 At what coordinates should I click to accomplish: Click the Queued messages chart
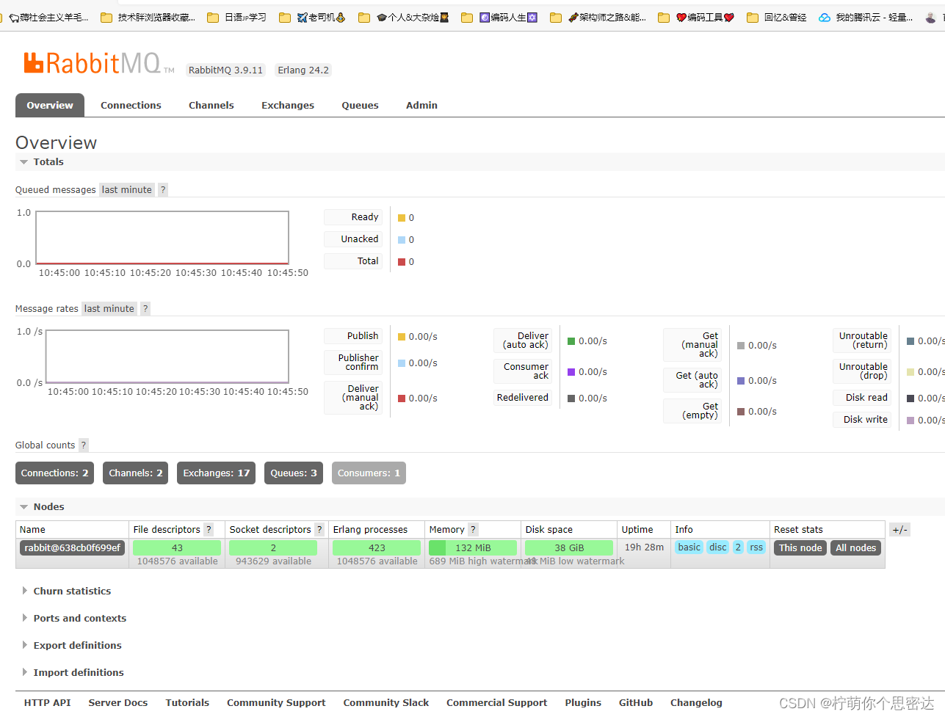[162, 238]
